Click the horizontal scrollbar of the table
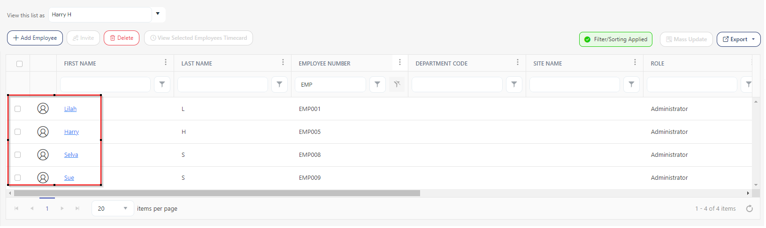 [216, 193]
